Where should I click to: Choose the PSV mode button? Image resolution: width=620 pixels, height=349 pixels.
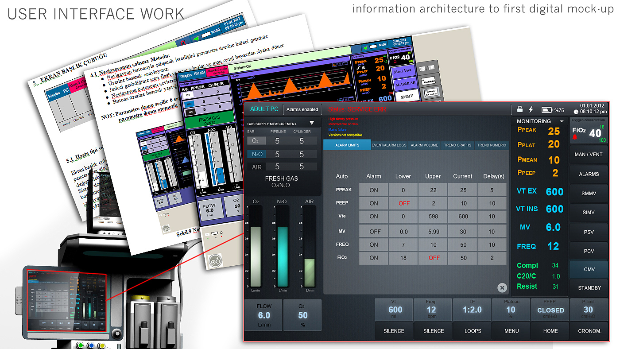(x=589, y=232)
